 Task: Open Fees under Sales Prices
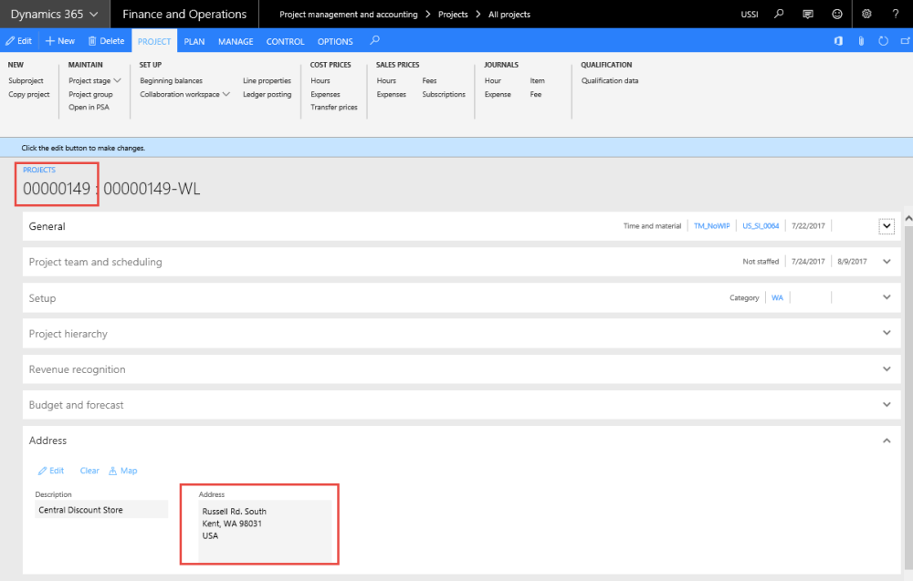(x=430, y=81)
